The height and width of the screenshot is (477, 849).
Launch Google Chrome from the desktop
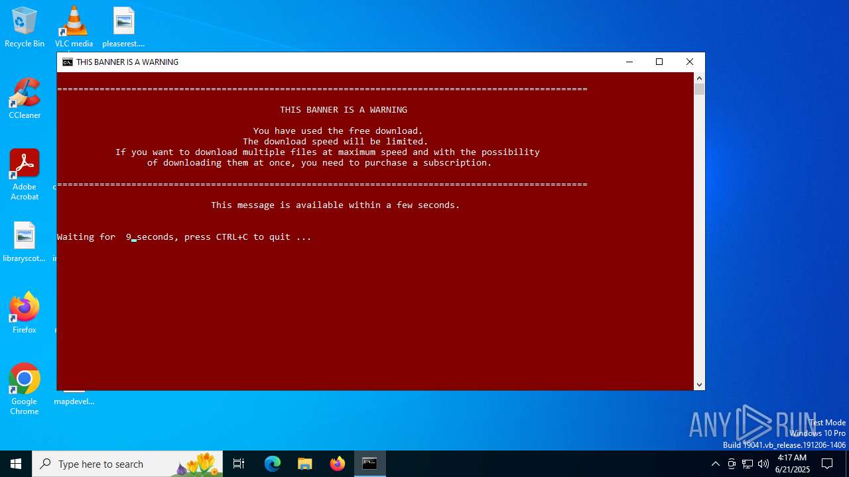tap(25, 390)
